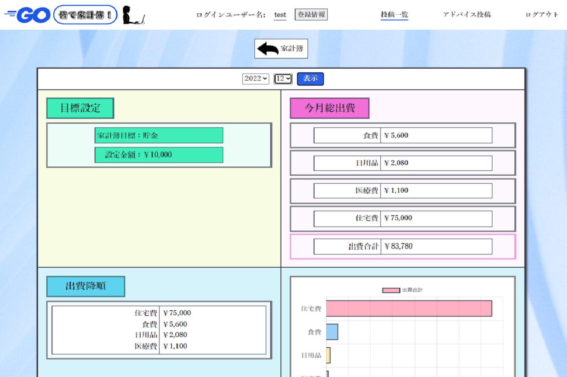Click the 今月総出費 heading box
The image size is (567, 377).
pyautogui.click(x=329, y=108)
